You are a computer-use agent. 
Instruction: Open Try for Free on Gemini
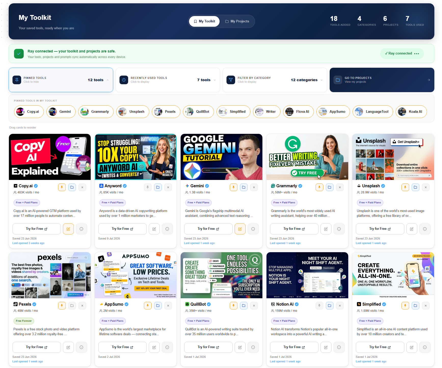coord(208,229)
